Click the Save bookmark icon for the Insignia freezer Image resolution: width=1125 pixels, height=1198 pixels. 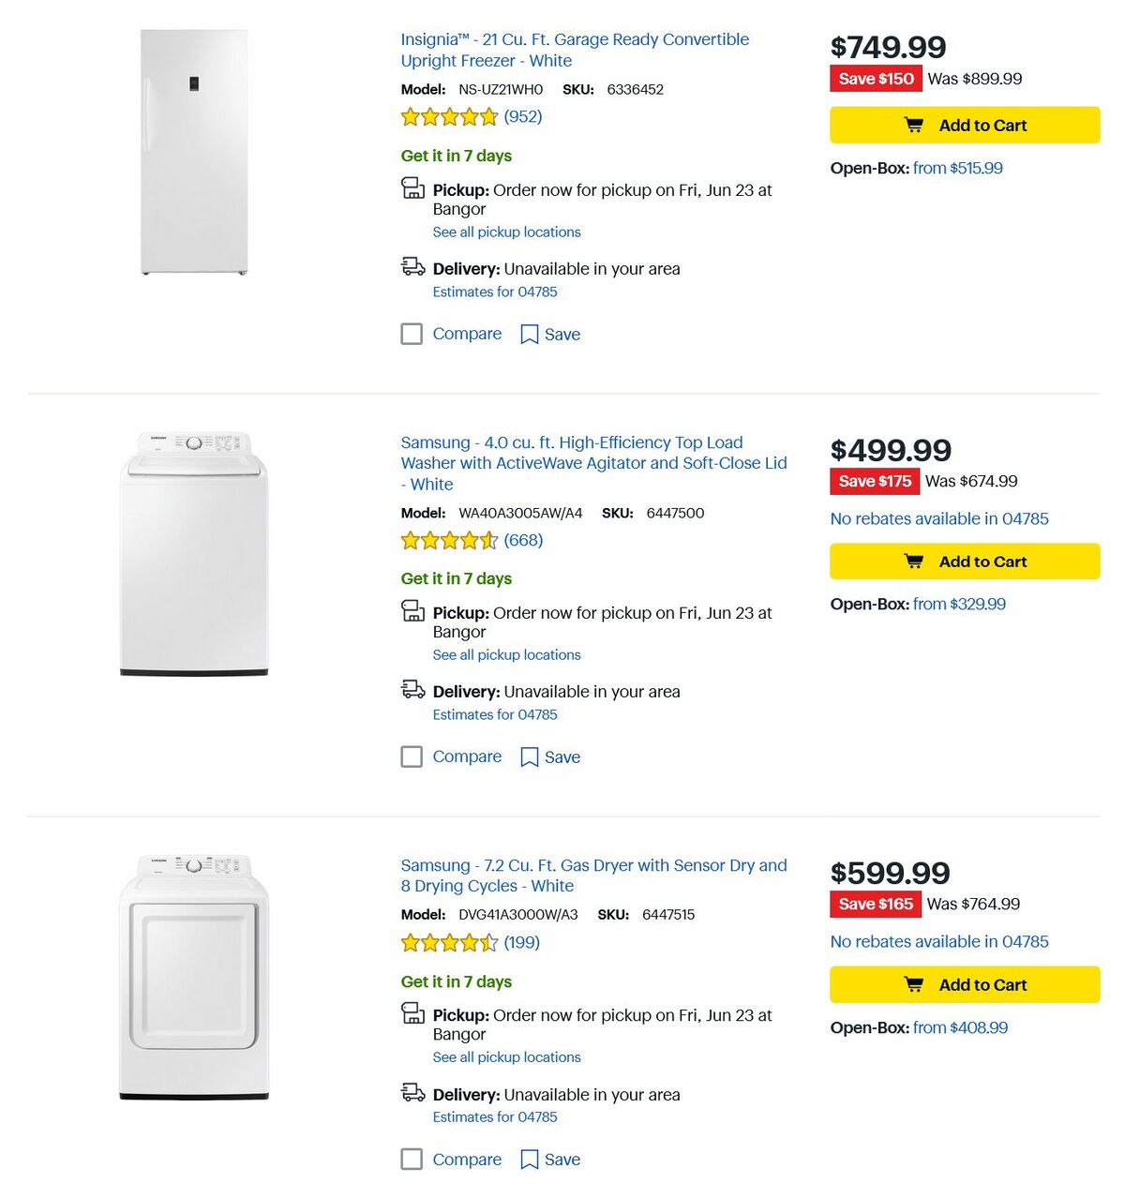coord(529,334)
